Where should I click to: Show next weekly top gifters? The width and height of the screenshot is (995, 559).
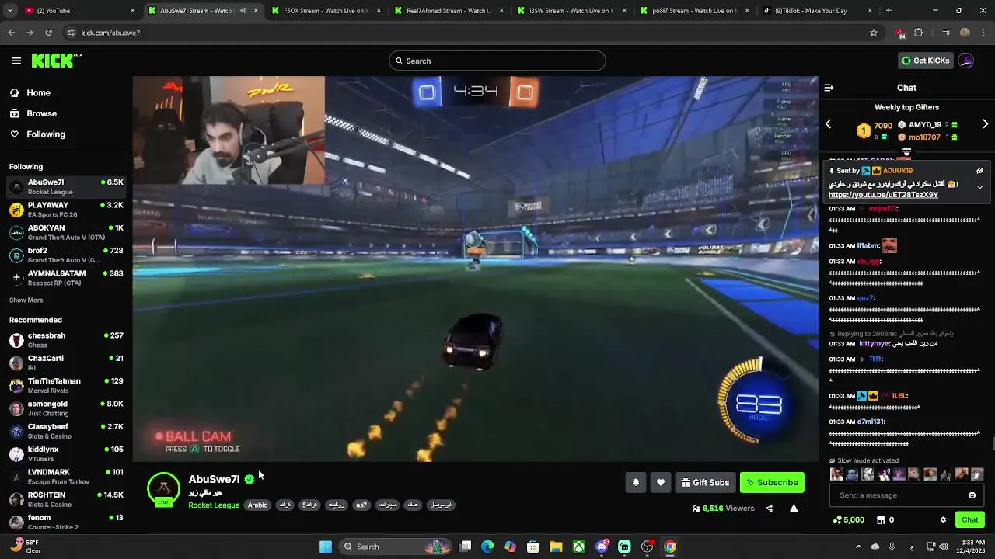tap(985, 124)
